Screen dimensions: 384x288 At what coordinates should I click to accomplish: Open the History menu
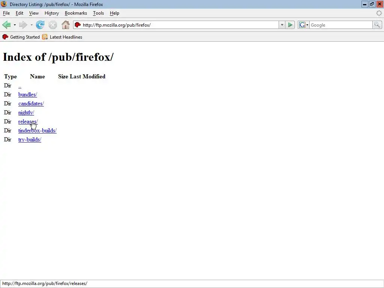click(52, 13)
